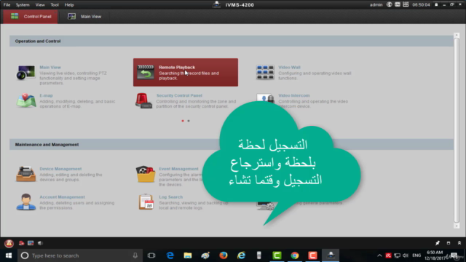This screenshot has width=466, height=262.
Task: Open Firefox from taskbar
Action: (x=224, y=255)
